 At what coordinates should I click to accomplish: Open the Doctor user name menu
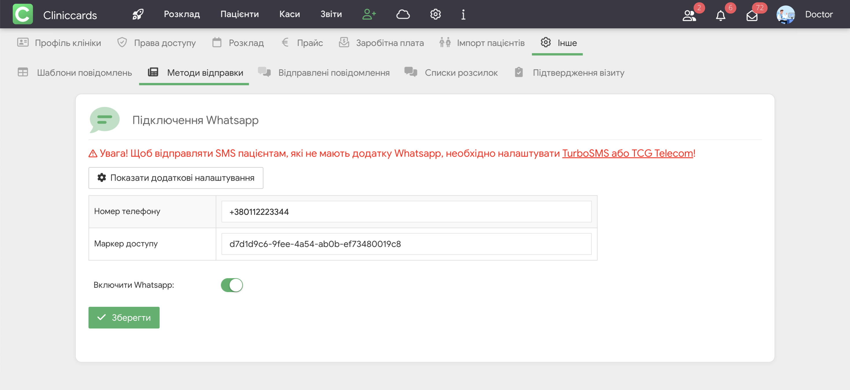(x=819, y=14)
